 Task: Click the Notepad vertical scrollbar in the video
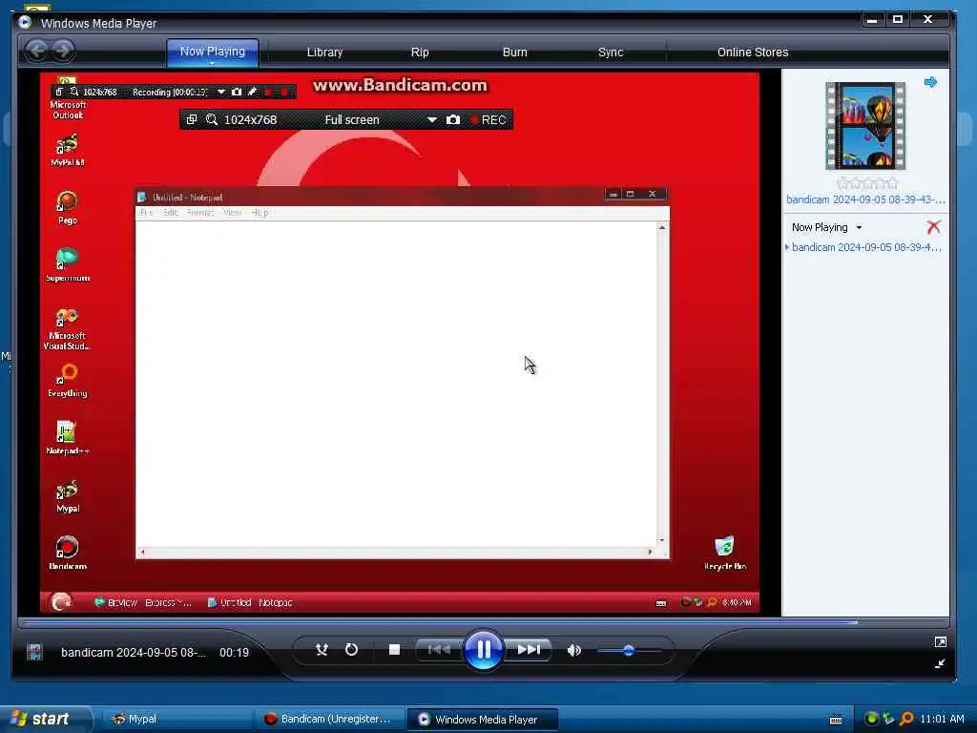pos(662,384)
